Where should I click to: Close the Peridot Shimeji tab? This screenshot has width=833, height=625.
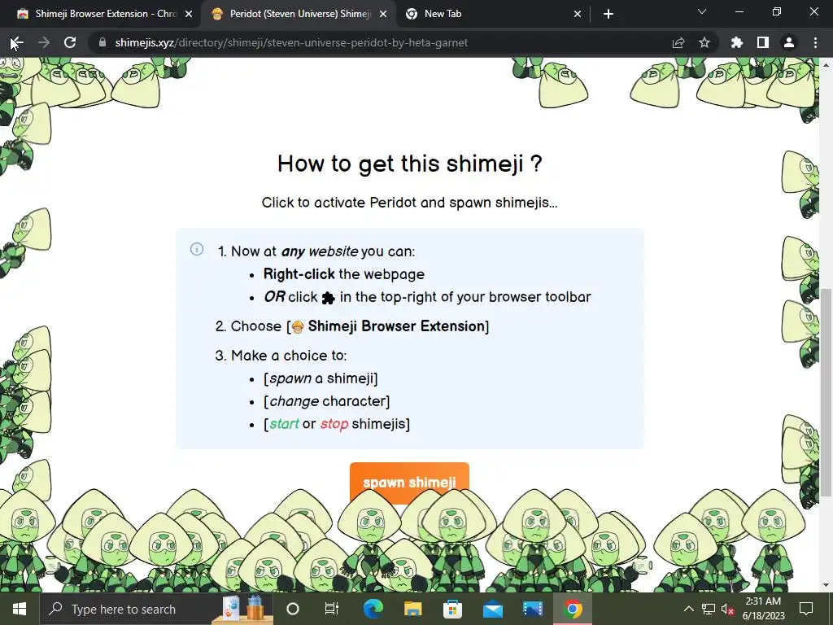382,15
